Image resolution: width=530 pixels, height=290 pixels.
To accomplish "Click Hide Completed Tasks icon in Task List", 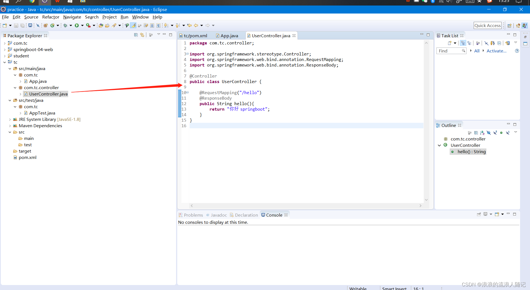I will (486, 43).
